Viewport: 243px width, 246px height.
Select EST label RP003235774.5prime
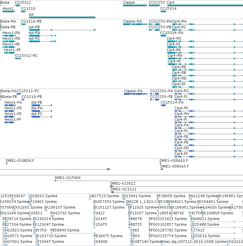click(168, 236)
